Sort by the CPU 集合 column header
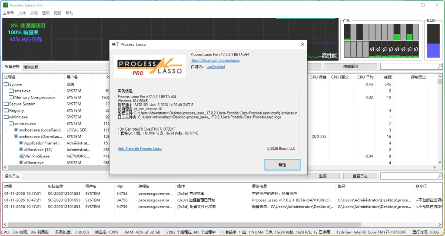445x236 pixels. coord(318,77)
